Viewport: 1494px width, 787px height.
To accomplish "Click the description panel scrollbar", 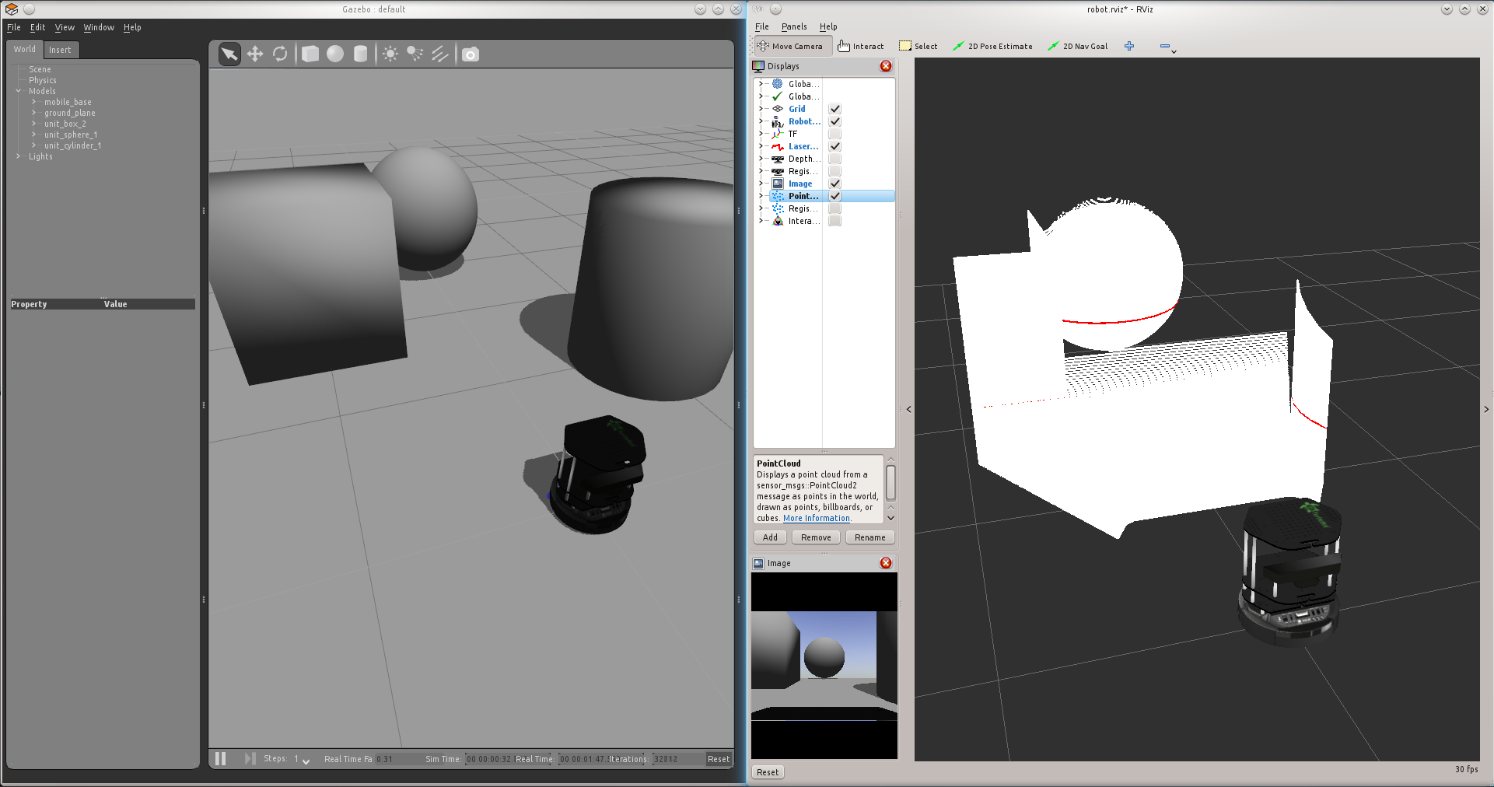I will tap(890, 482).
